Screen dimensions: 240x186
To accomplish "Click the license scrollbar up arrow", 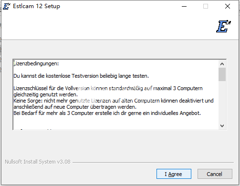I will pos(222,64).
